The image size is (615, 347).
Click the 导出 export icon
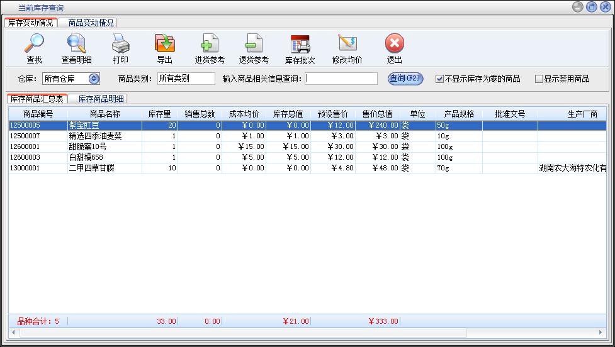(164, 44)
